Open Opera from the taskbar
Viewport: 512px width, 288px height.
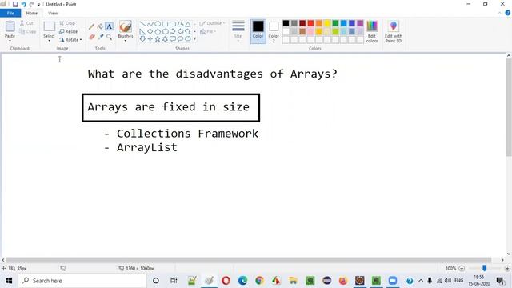point(226,281)
